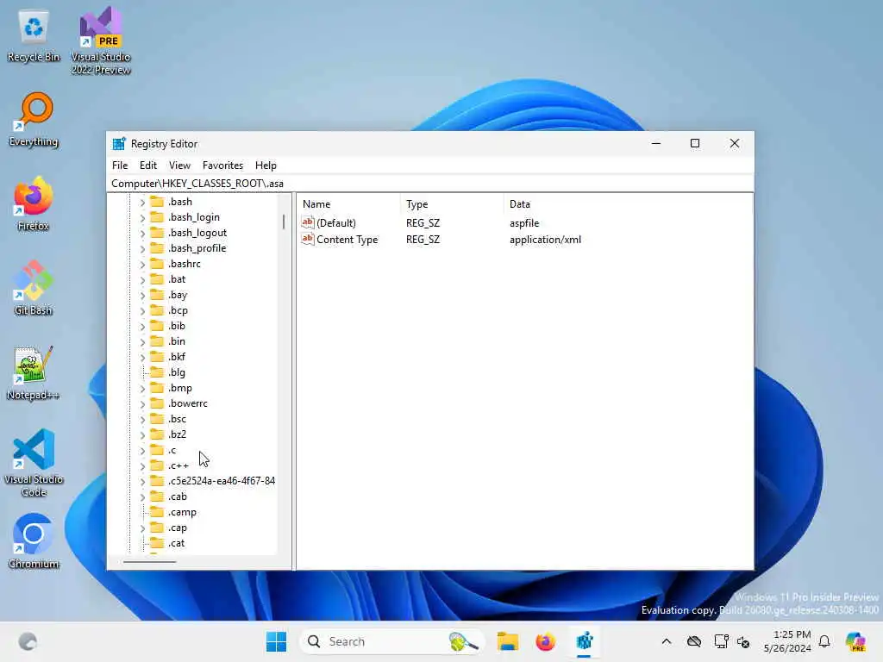Click the Registry Editor title bar icon

click(119, 144)
